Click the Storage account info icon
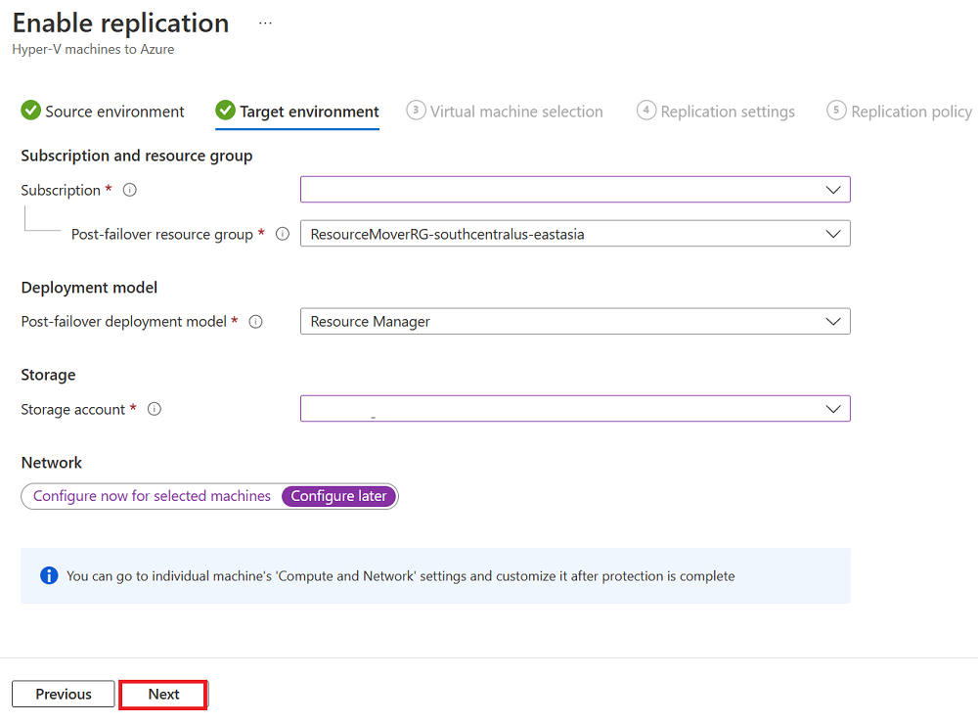The image size is (978, 723). tap(154, 409)
